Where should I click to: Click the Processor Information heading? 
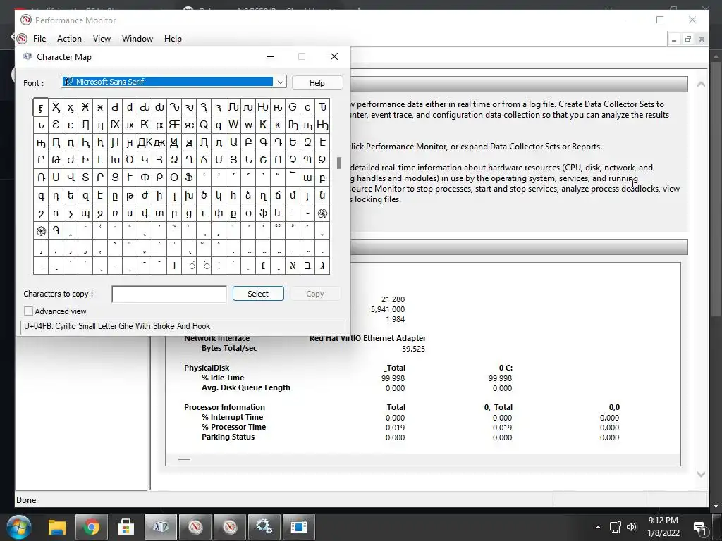point(224,407)
